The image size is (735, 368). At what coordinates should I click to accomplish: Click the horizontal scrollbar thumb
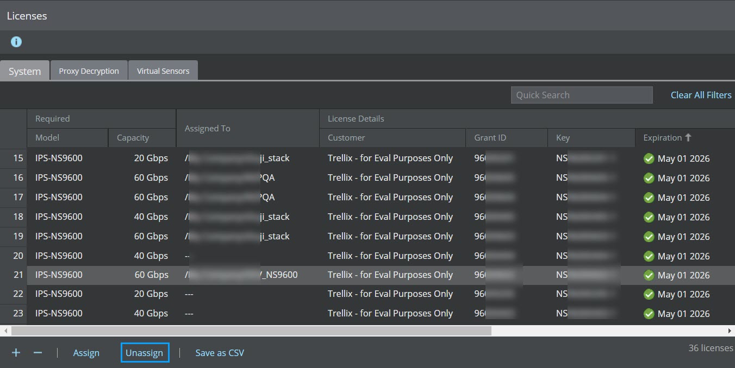(251, 331)
